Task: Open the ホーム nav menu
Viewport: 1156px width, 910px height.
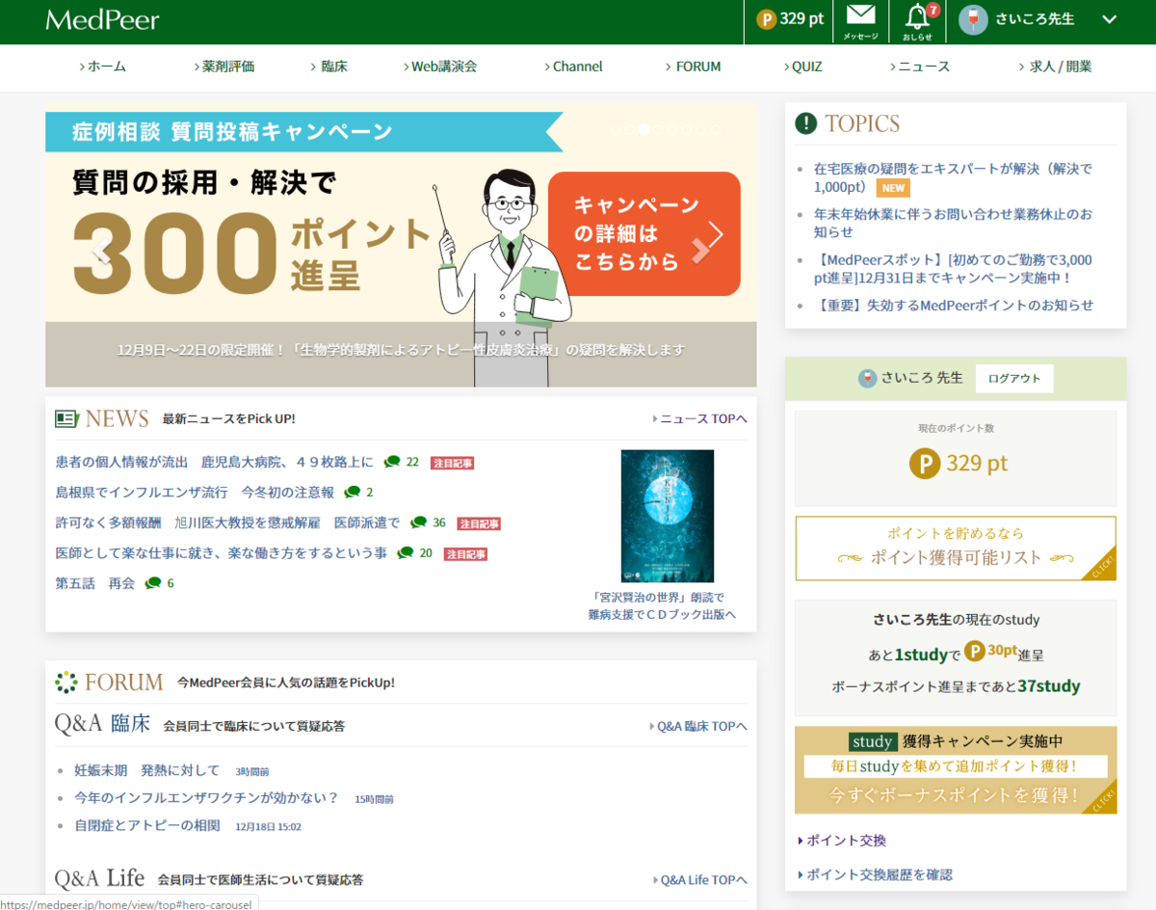Action: pyautogui.click(x=102, y=67)
